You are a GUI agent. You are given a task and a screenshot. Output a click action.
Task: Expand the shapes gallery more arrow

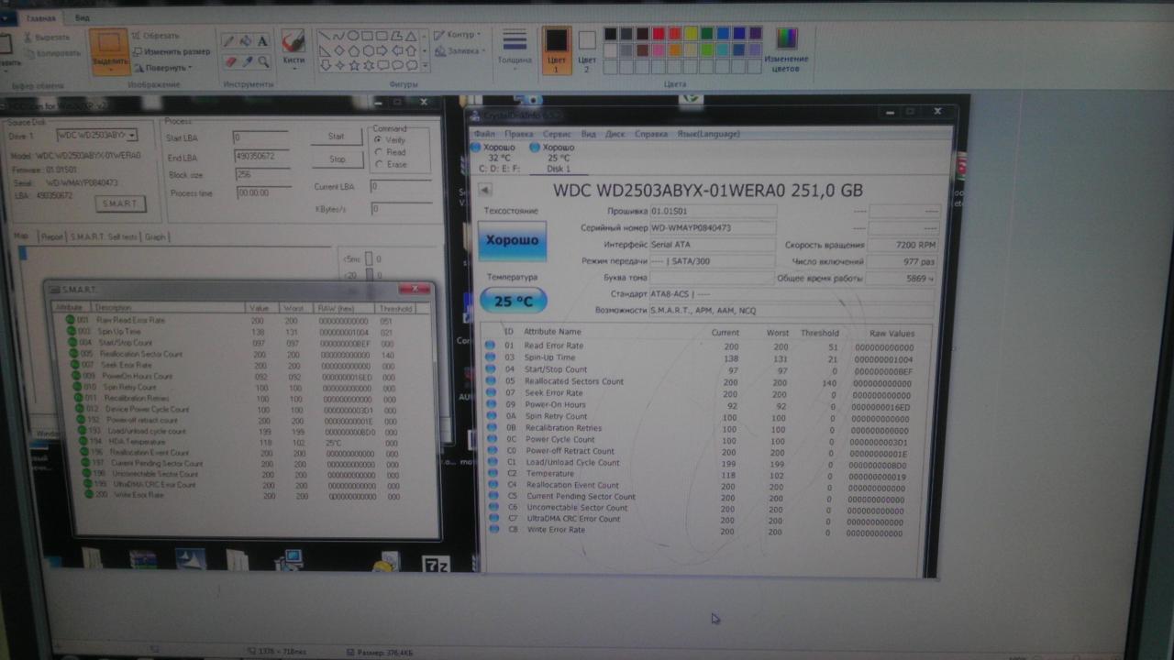coord(426,66)
